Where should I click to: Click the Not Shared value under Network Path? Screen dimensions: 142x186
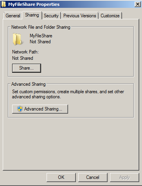click(x=23, y=58)
